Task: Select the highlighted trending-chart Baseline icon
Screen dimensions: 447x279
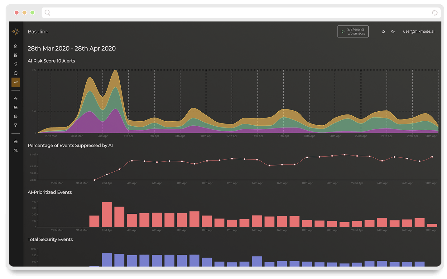Action: coord(16,82)
